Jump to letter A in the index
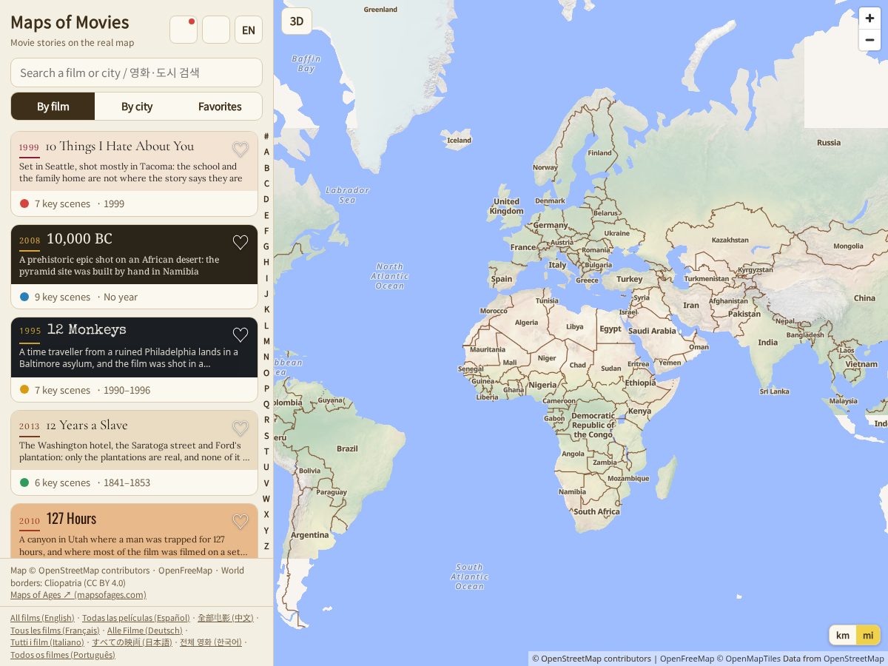Screen dimensions: 888x666 coord(266,152)
